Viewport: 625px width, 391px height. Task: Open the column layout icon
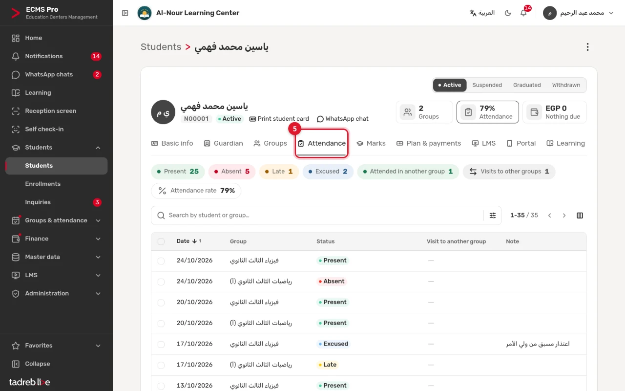pyautogui.click(x=580, y=216)
